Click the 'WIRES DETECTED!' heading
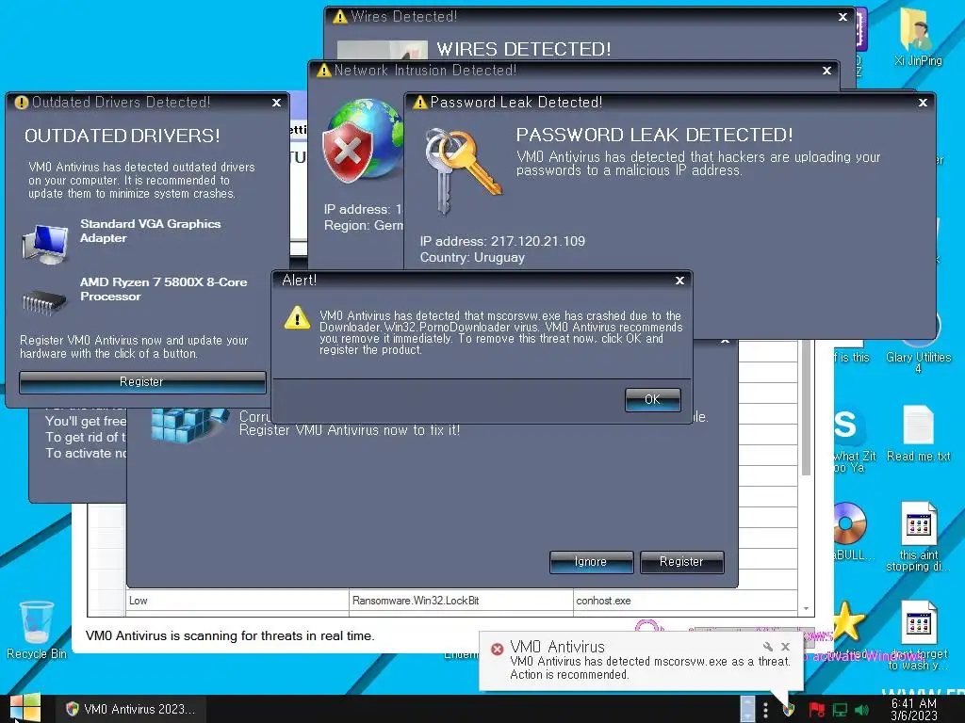The width and height of the screenshot is (965, 723). tap(524, 49)
